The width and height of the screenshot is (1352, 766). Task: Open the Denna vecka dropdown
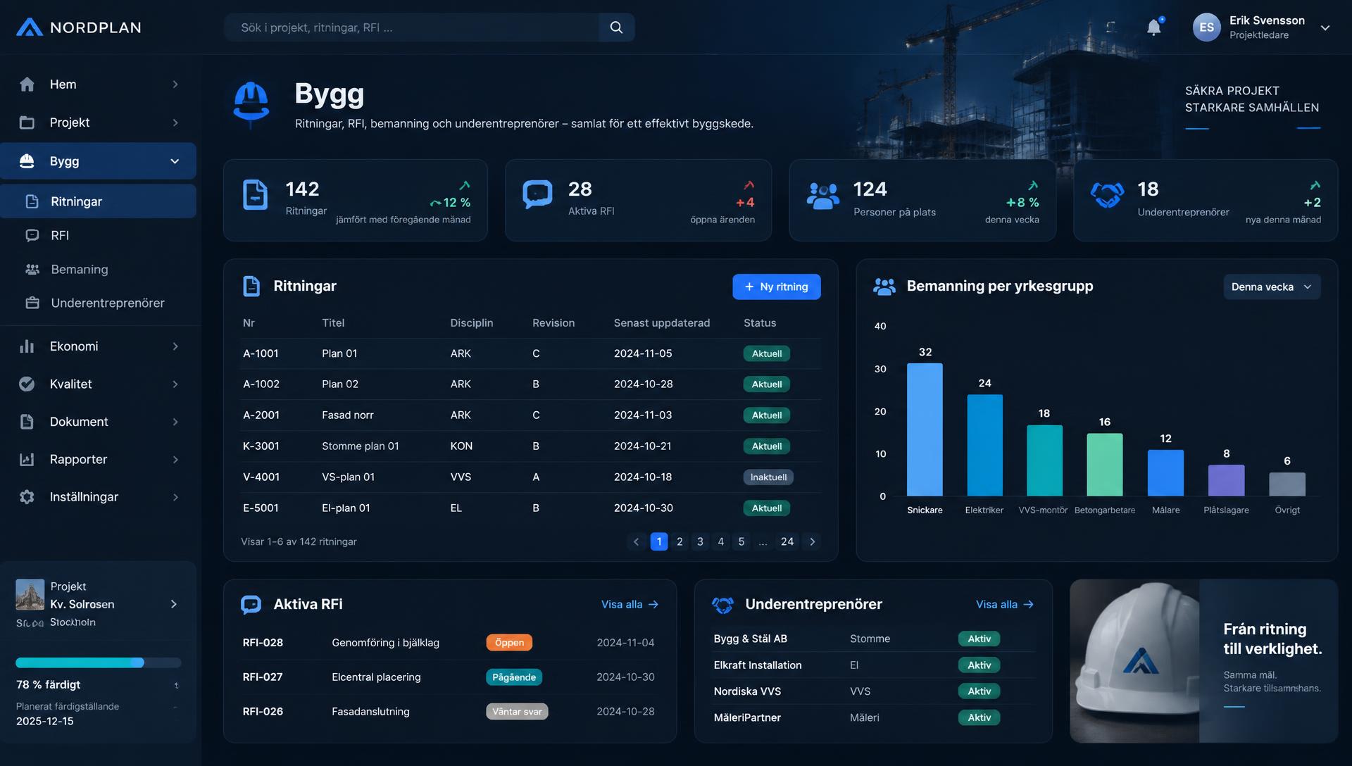[1272, 287]
